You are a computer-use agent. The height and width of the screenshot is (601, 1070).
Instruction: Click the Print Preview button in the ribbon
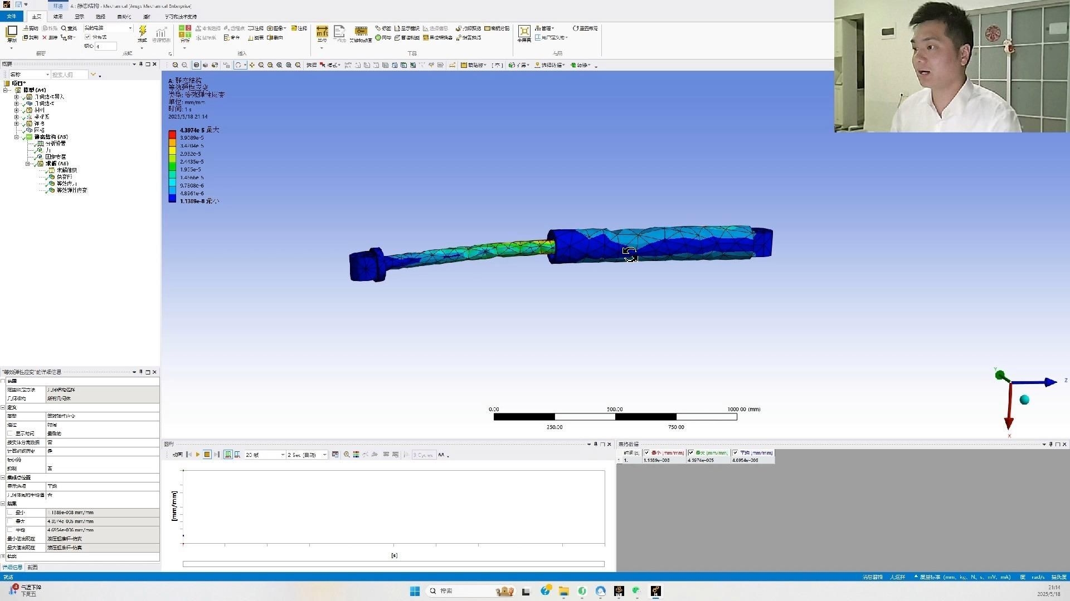click(x=468, y=28)
